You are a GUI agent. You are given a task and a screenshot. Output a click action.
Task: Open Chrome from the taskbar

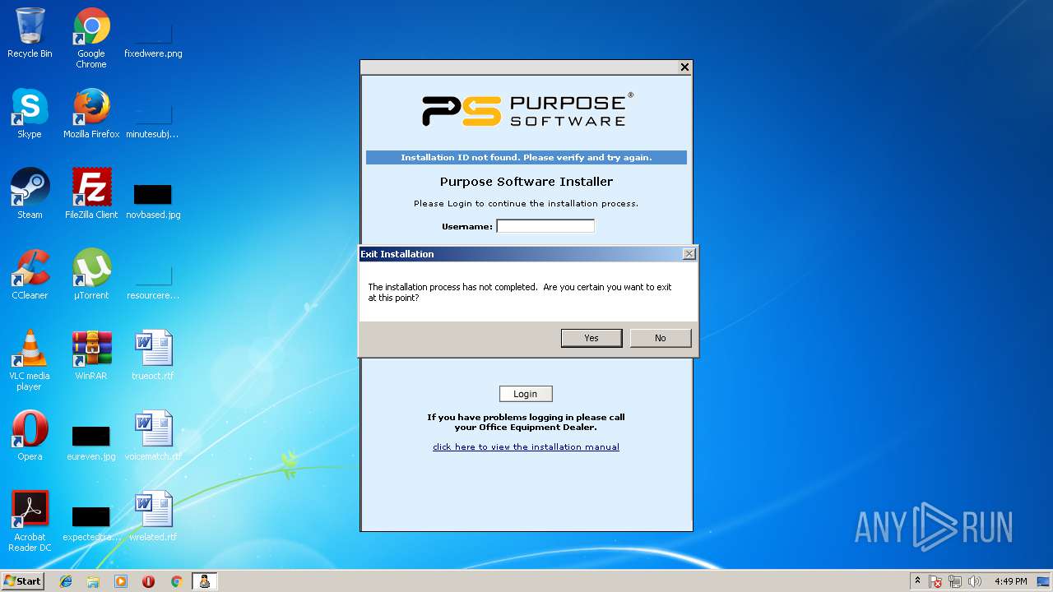click(x=176, y=581)
